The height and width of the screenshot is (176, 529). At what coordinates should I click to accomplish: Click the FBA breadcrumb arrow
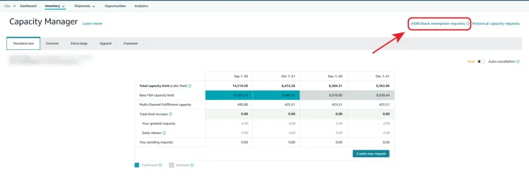(x=14, y=6)
